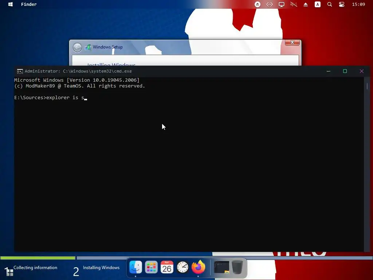
Task: Click the cmd.exe title bar icon
Action: [20, 71]
